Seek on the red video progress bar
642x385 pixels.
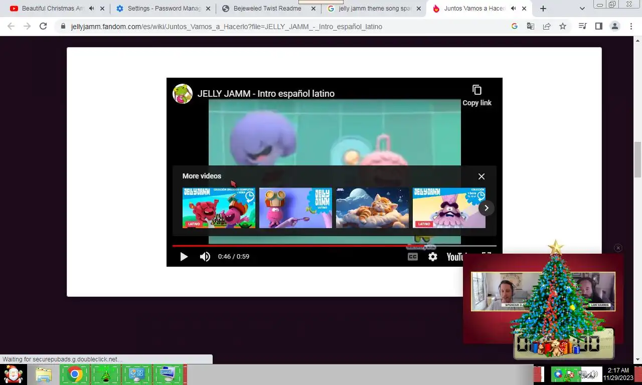tap(334, 246)
